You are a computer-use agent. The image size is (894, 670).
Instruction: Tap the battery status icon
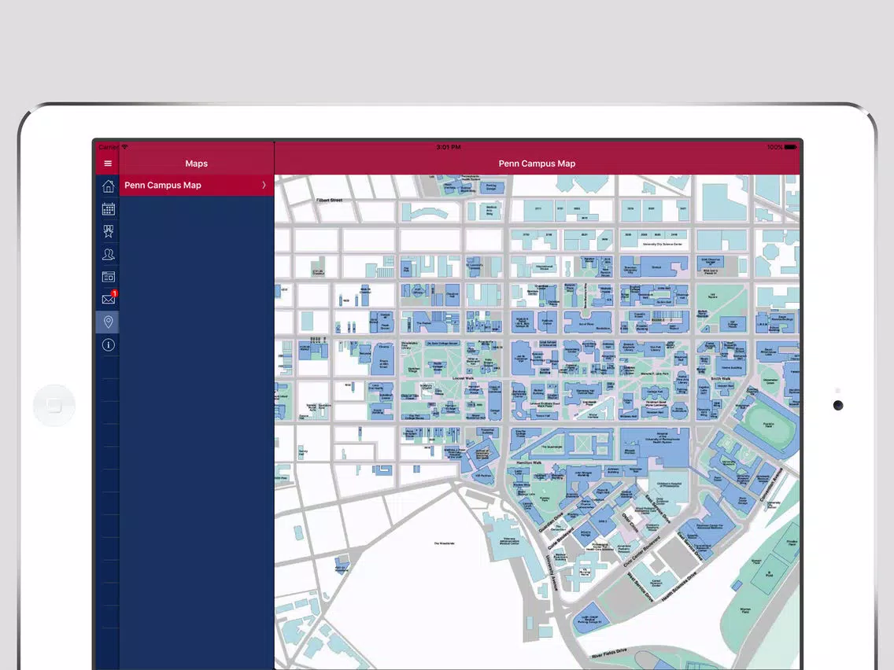[x=790, y=147]
